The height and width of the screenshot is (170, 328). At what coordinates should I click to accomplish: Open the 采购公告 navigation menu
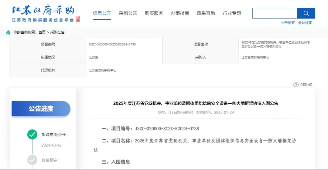pos(128,13)
